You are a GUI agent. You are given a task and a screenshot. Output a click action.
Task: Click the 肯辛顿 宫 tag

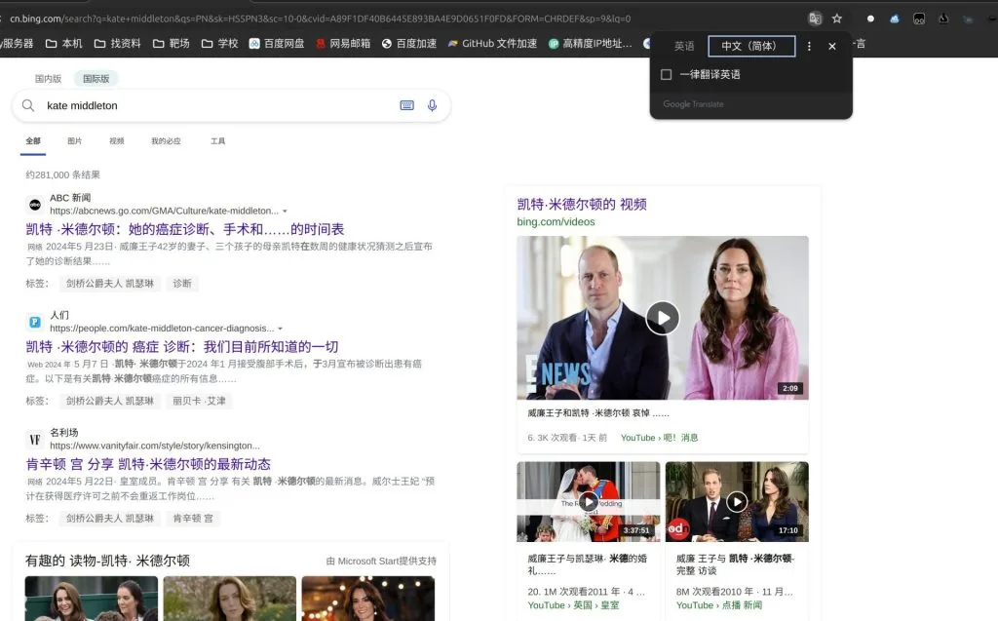[193, 519]
